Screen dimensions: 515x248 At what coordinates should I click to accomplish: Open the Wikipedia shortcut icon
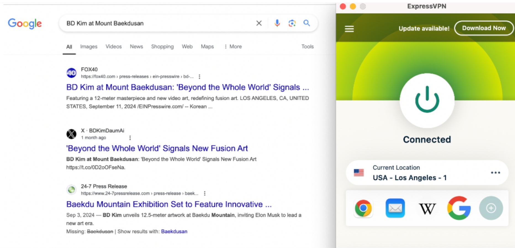tap(427, 209)
